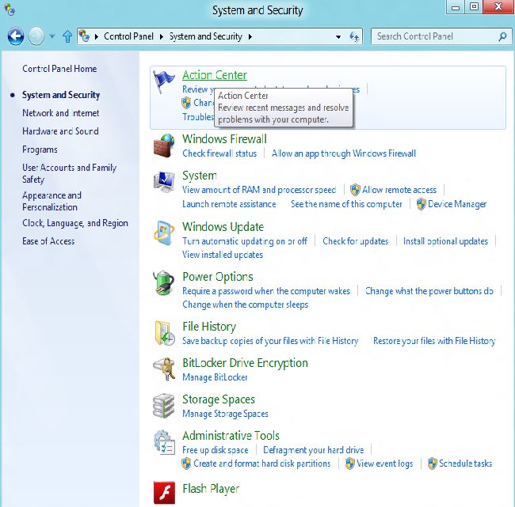515x507 pixels.
Task: Click Allow remote access link
Action: 399,190
